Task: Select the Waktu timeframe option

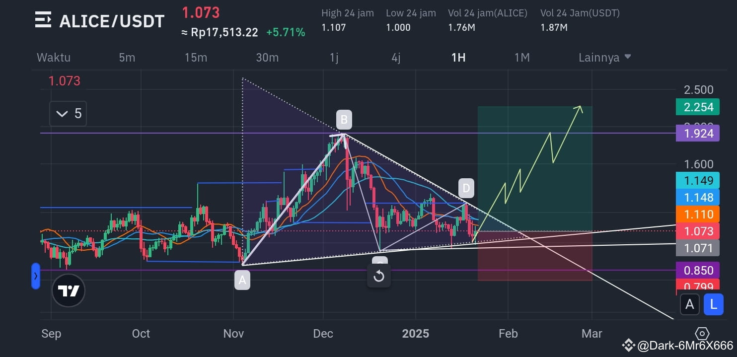Action: click(53, 57)
